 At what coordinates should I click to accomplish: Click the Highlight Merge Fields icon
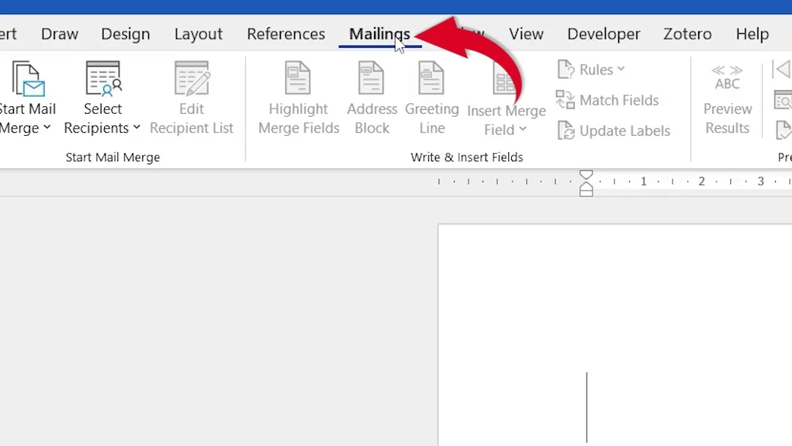point(298,78)
